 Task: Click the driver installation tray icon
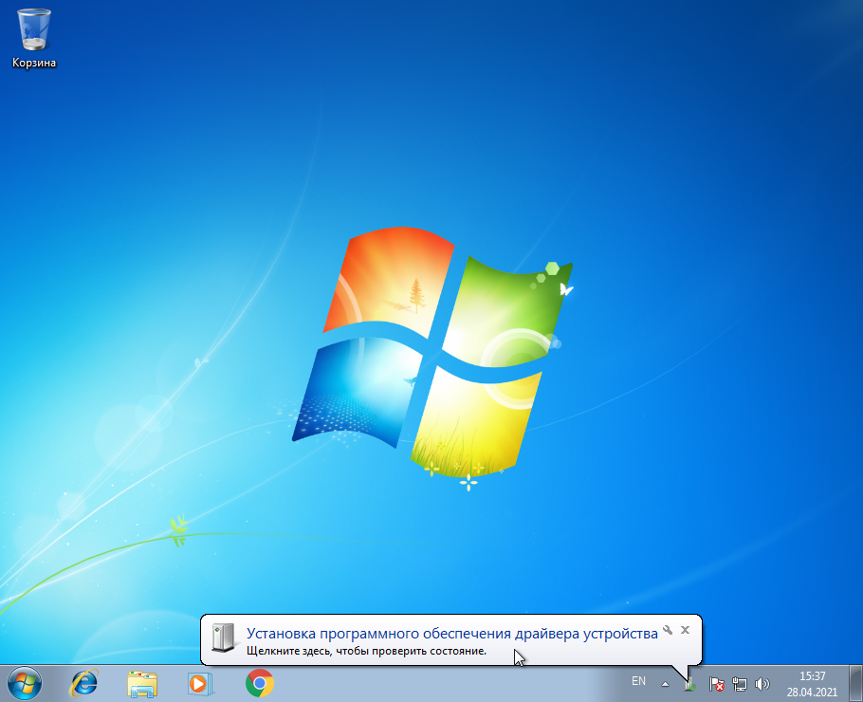coord(690,684)
